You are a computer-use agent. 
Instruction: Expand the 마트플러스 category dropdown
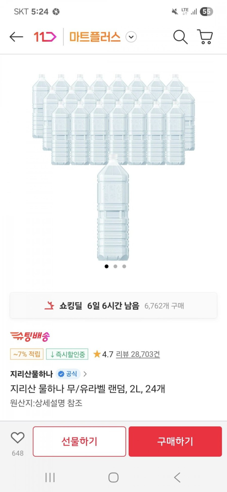[131, 37]
